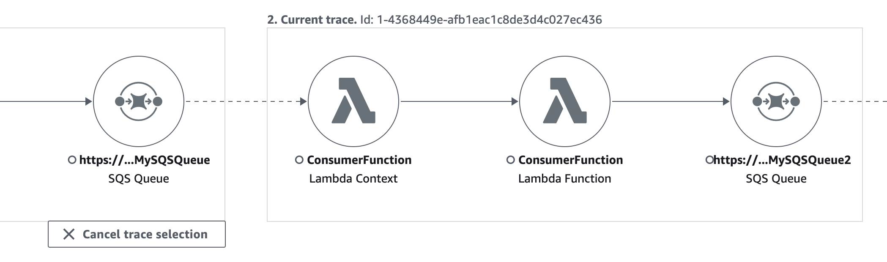Screen dimensions: 887x262
Task: Toggle the radio marker next to Lambda Function ConsumerFunction
Action: click(x=510, y=160)
